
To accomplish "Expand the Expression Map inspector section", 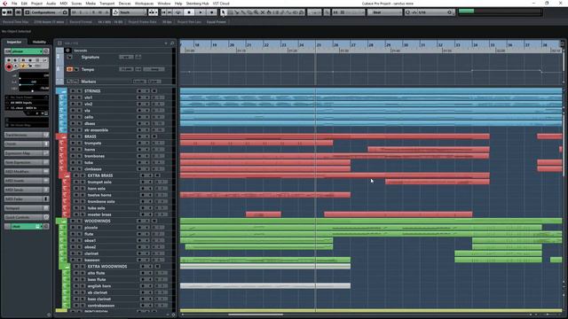I will pos(27,153).
